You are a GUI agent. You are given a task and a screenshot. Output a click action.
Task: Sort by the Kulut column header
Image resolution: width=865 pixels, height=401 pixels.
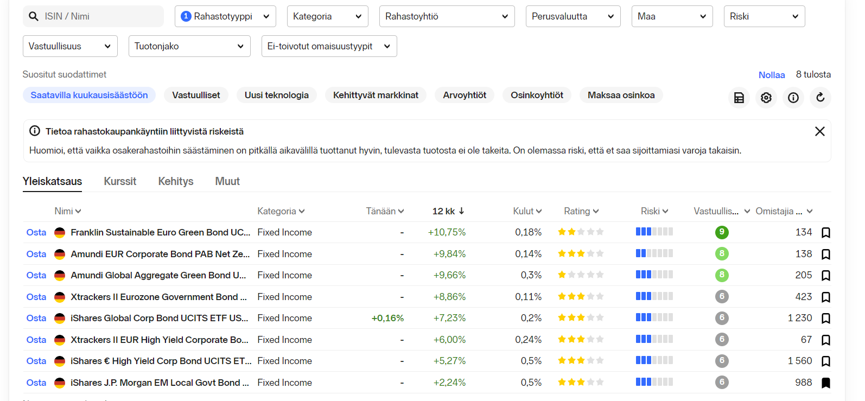coord(527,211)
